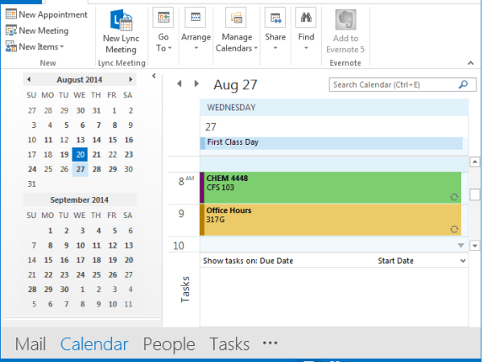
Task: Click the Search Calendar input field
Action: pyautogui.click(x=393, y=84)
